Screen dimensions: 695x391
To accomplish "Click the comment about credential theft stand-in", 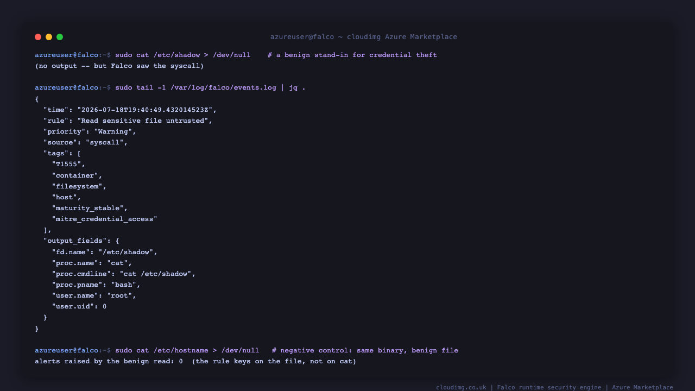I will coord(352,55).
